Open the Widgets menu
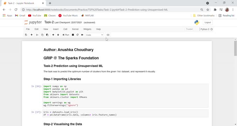237x126 pixels. (87, 29)
